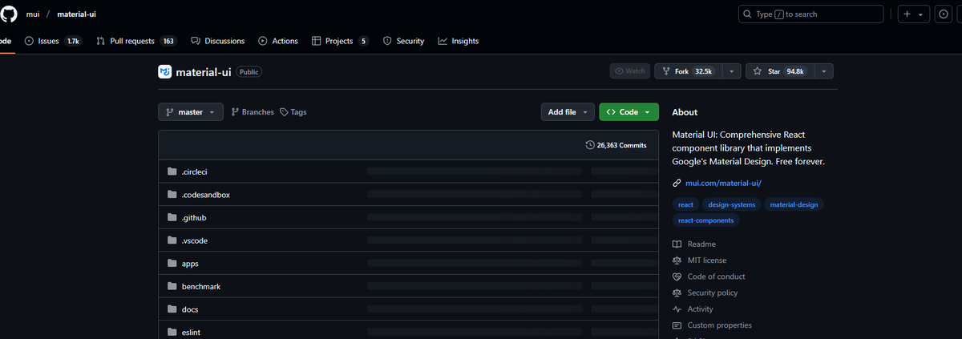Image resolution: width=962 pixels, height=339 pixels.
Task: Click the Watch button
Action: [629, 71]
